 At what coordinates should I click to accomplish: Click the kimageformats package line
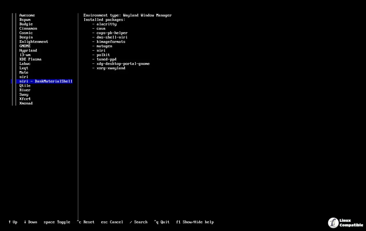109,42
